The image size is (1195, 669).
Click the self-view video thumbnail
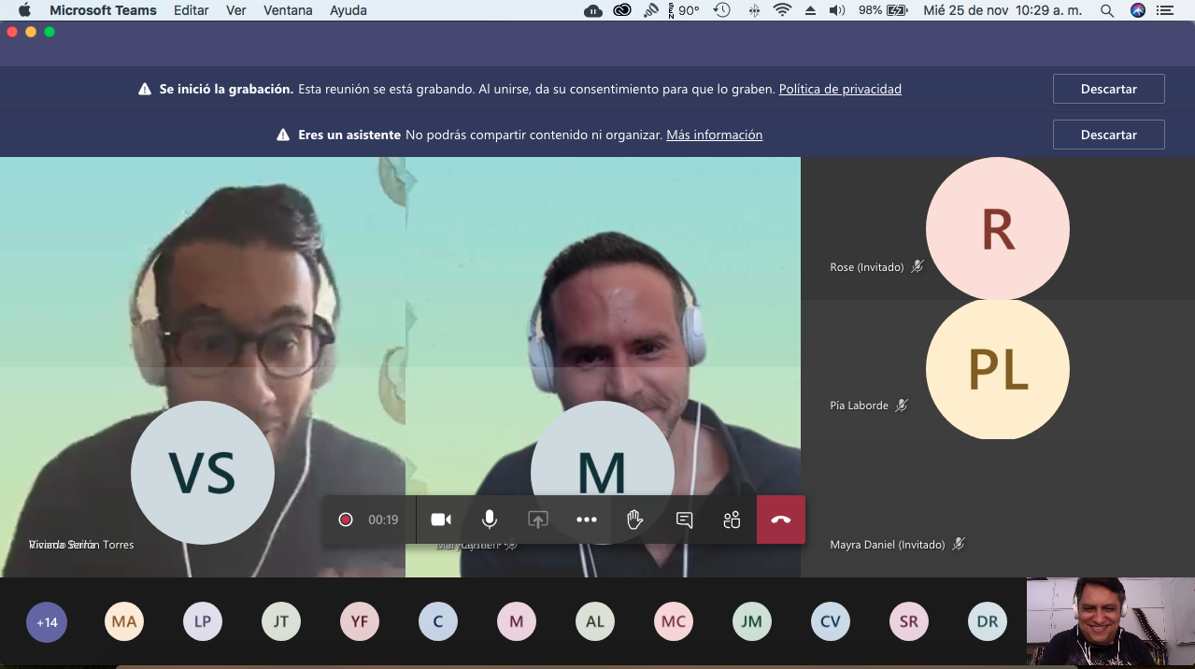[1110, 621]
